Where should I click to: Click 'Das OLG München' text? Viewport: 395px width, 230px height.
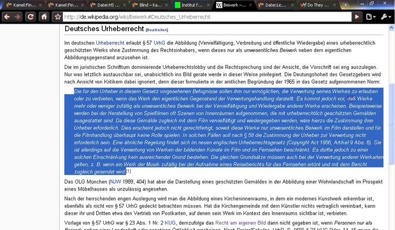(86, 182)
